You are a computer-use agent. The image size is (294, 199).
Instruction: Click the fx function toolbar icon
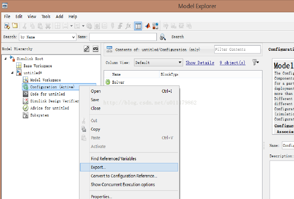[128, 26]
